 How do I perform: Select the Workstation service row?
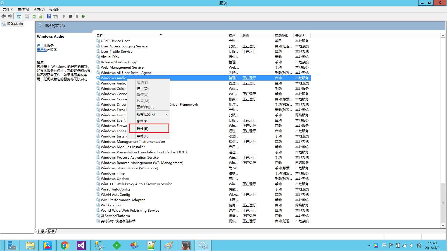click(203, 205)
